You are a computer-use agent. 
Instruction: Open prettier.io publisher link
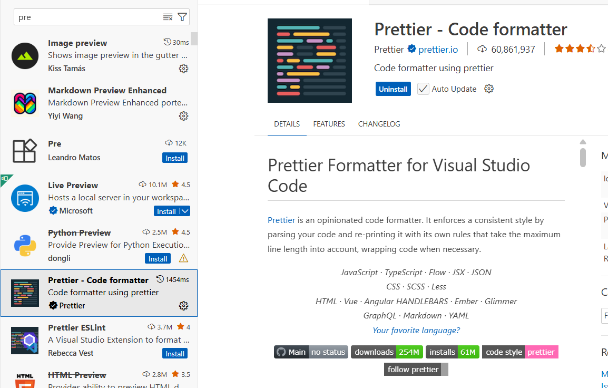tap(438, 50)
